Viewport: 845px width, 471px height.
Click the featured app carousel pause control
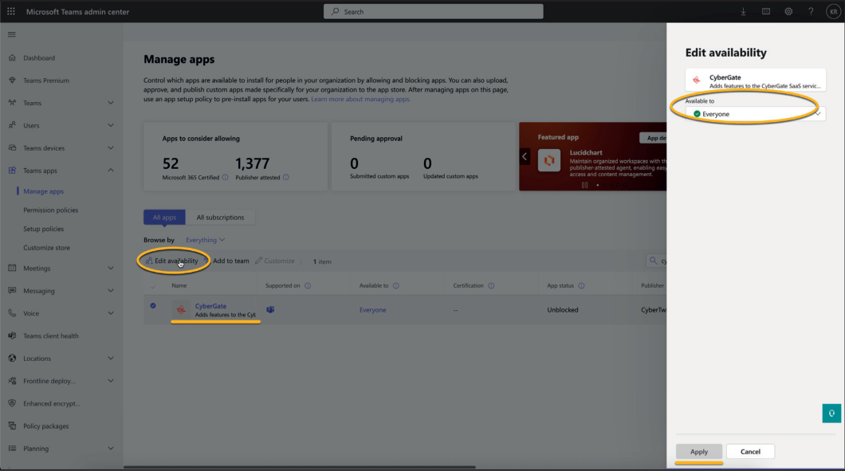pos(584,185)
